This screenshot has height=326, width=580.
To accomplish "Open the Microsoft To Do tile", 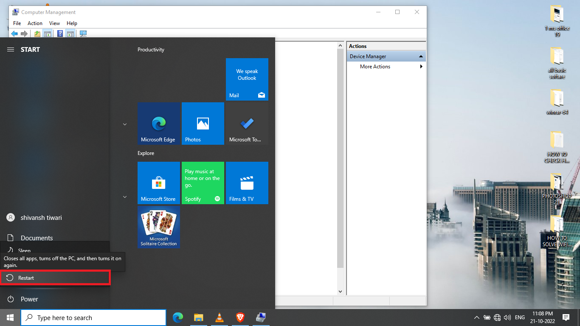I will pyautogui.click(x=247, y=124).
